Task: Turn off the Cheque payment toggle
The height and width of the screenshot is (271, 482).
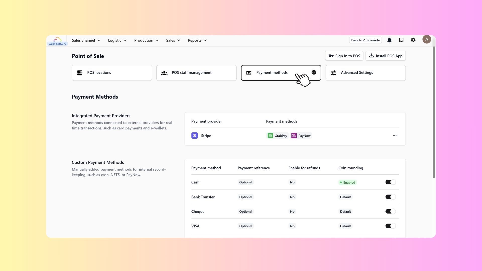Action: point(390,212)
